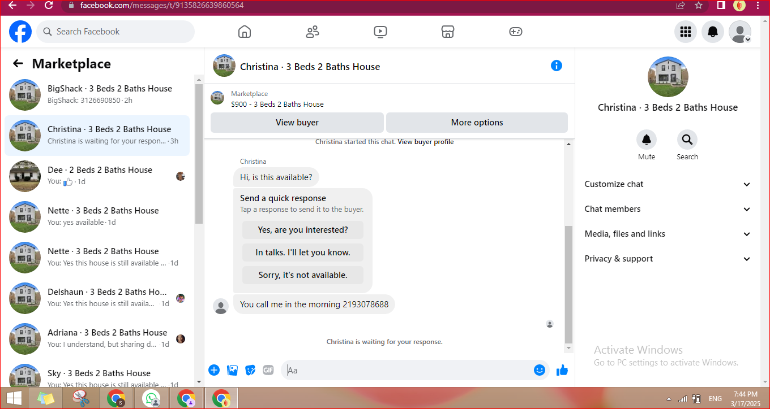Send quick reply "Sorry, it's not available."
The height and width of the screenshot is (409, 770).
[x=303, y=275]
